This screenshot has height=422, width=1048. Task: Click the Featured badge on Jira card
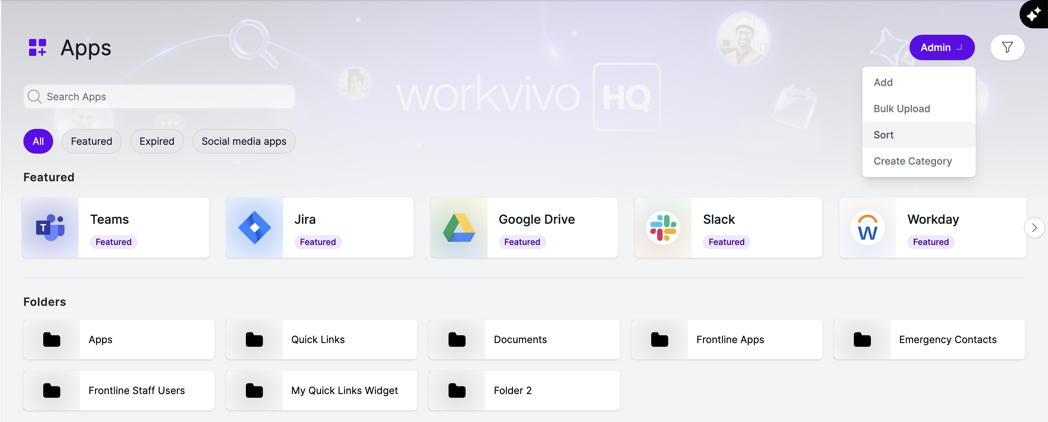tap(318, 242)
